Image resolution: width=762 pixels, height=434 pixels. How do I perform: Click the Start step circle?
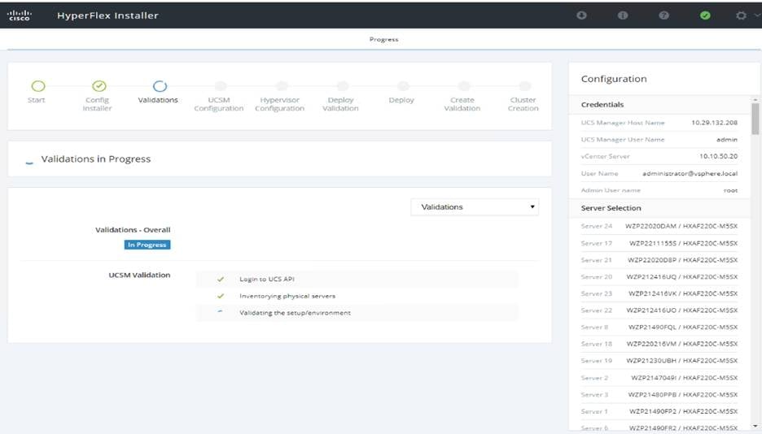point(38,86)
